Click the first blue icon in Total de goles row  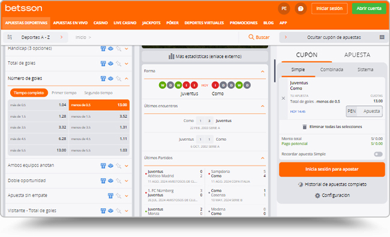103,64
